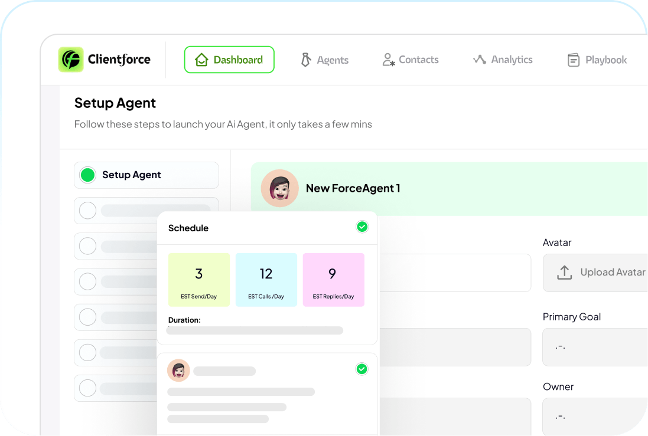The image size is (648, 436).
Task: Click the upload arrow icon in Avatar
Action: point(564,273)
